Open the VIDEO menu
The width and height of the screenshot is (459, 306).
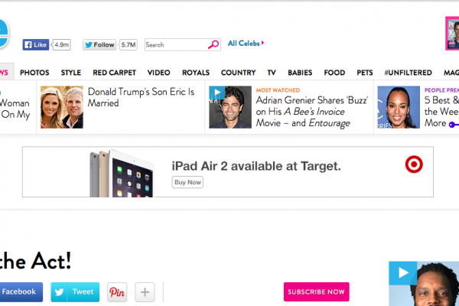pos(158,73)
